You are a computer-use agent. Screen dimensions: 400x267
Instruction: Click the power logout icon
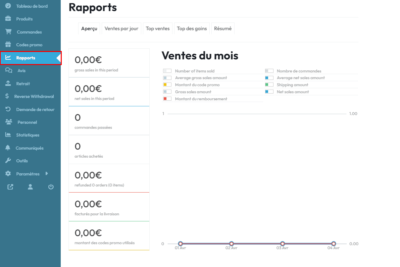(51, 187)
